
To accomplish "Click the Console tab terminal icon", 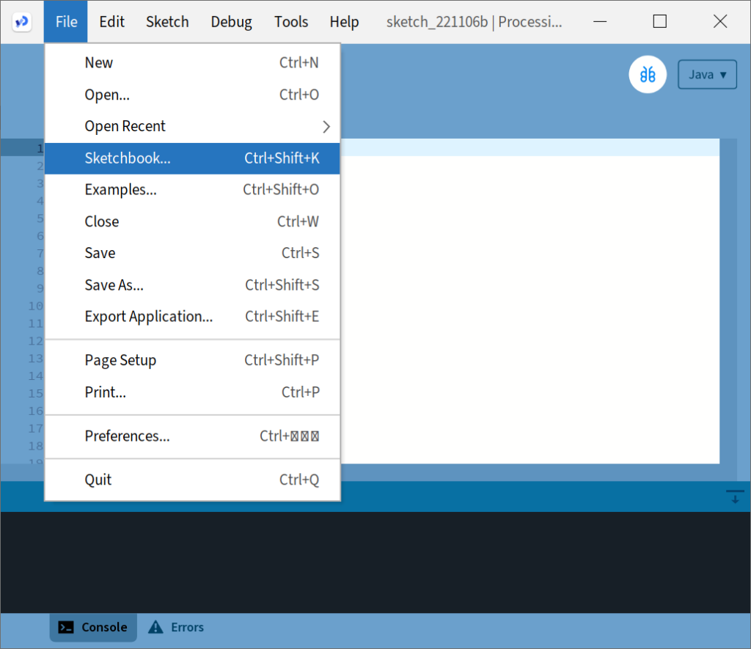I will (x=65, y=627).
